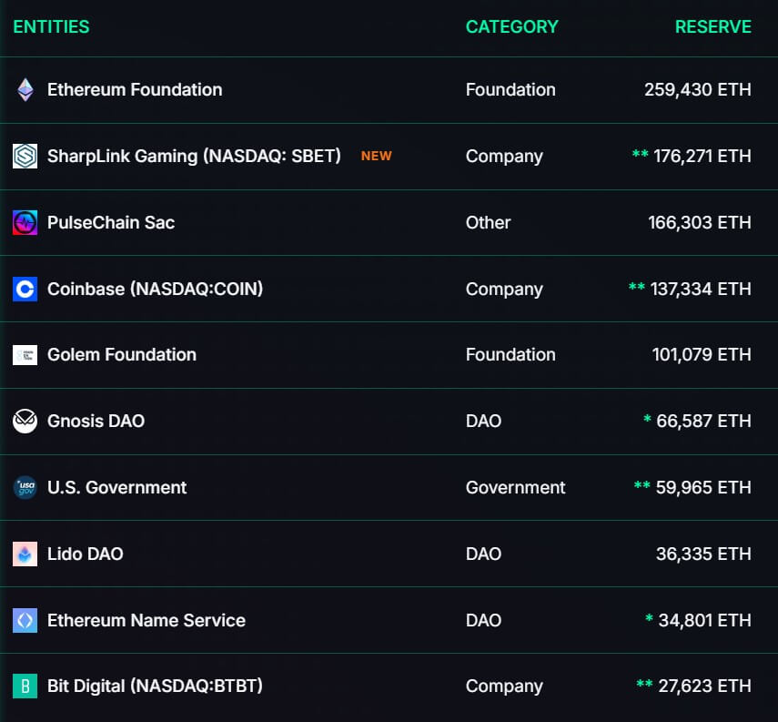Click the orange NEW badge
This screenshot has width=778, height=722.
point(376,157)
